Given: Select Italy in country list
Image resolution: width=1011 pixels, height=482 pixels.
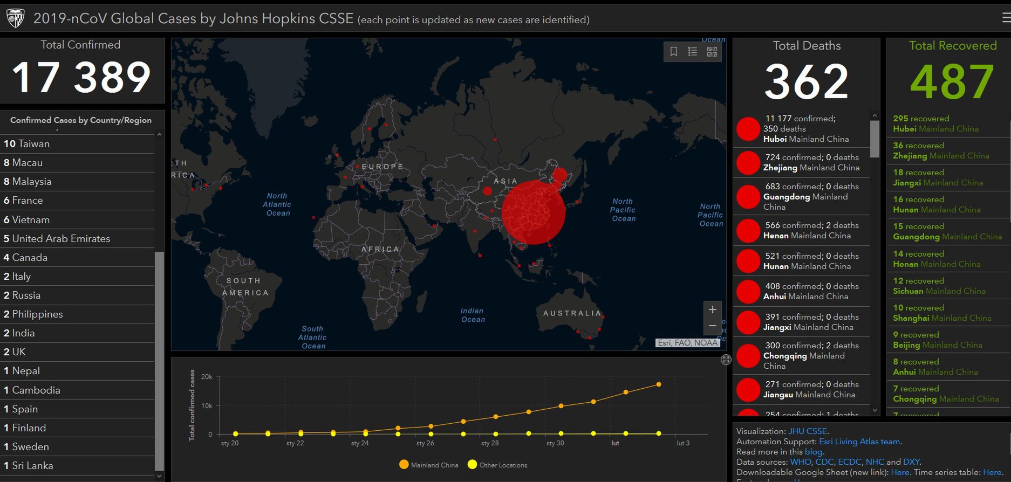Looking at the screenshot, I should [78, 277].
